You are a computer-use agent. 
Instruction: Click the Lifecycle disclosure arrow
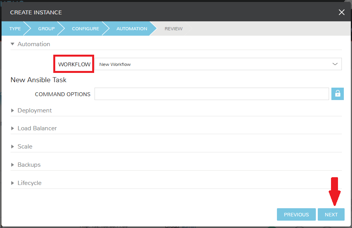[x=12, y=183]
